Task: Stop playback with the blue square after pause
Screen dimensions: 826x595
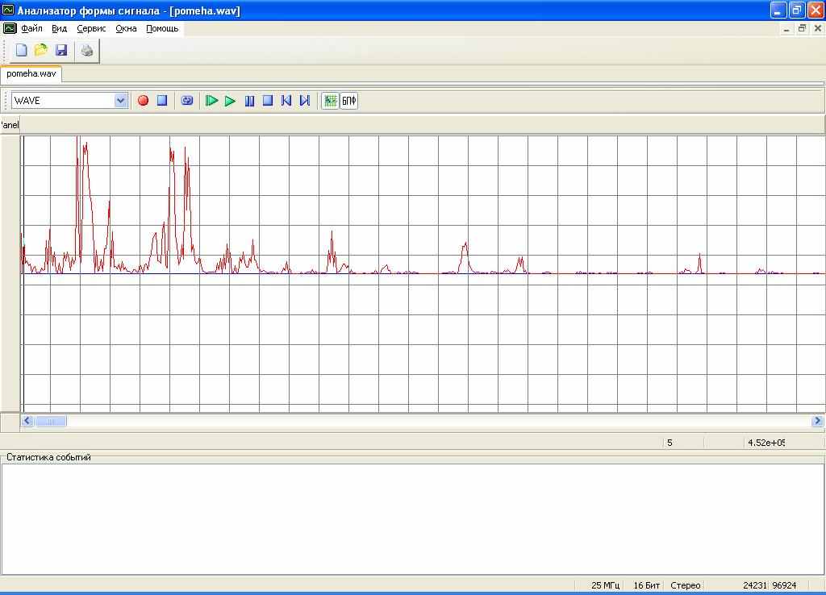Action: (x=268, y=100)
